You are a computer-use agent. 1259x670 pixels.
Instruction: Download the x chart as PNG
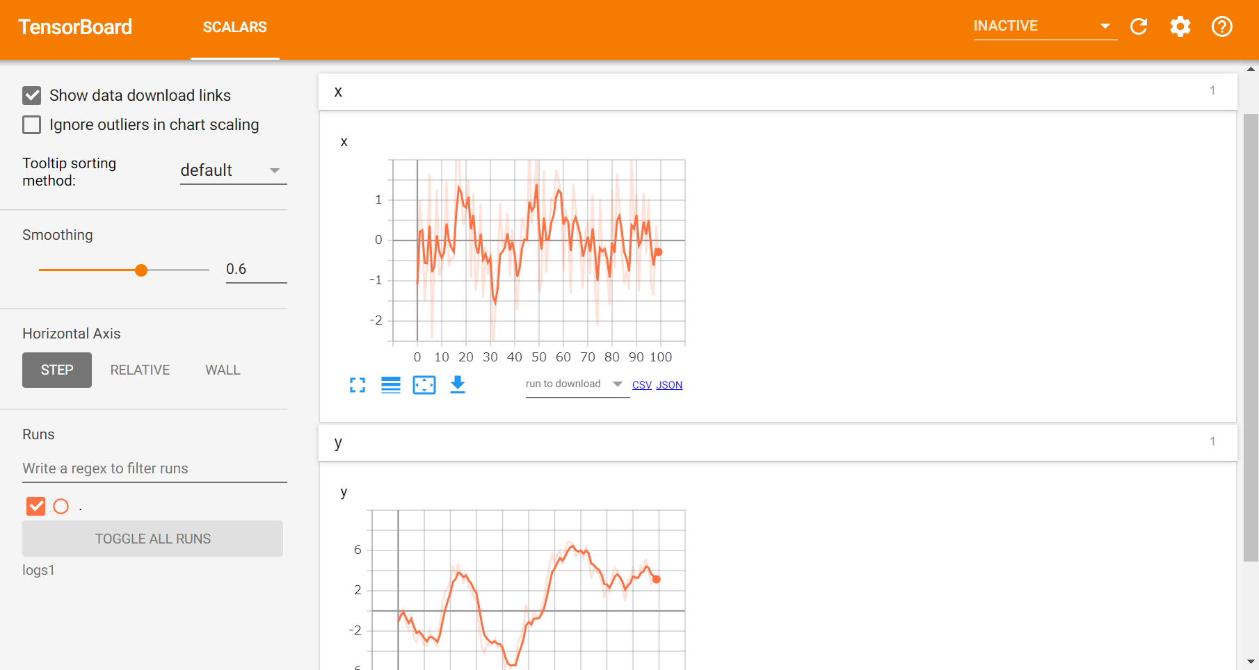coord(457,384)
